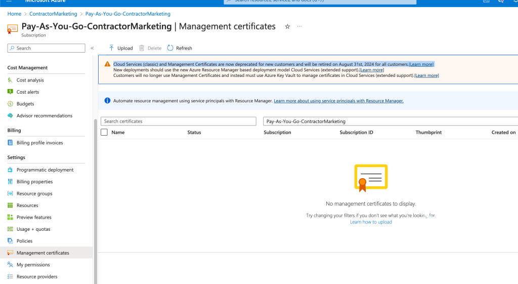
Task: Click 'No management certificates to display.' text
Action: pyautogui.click(x=371, y=204)
